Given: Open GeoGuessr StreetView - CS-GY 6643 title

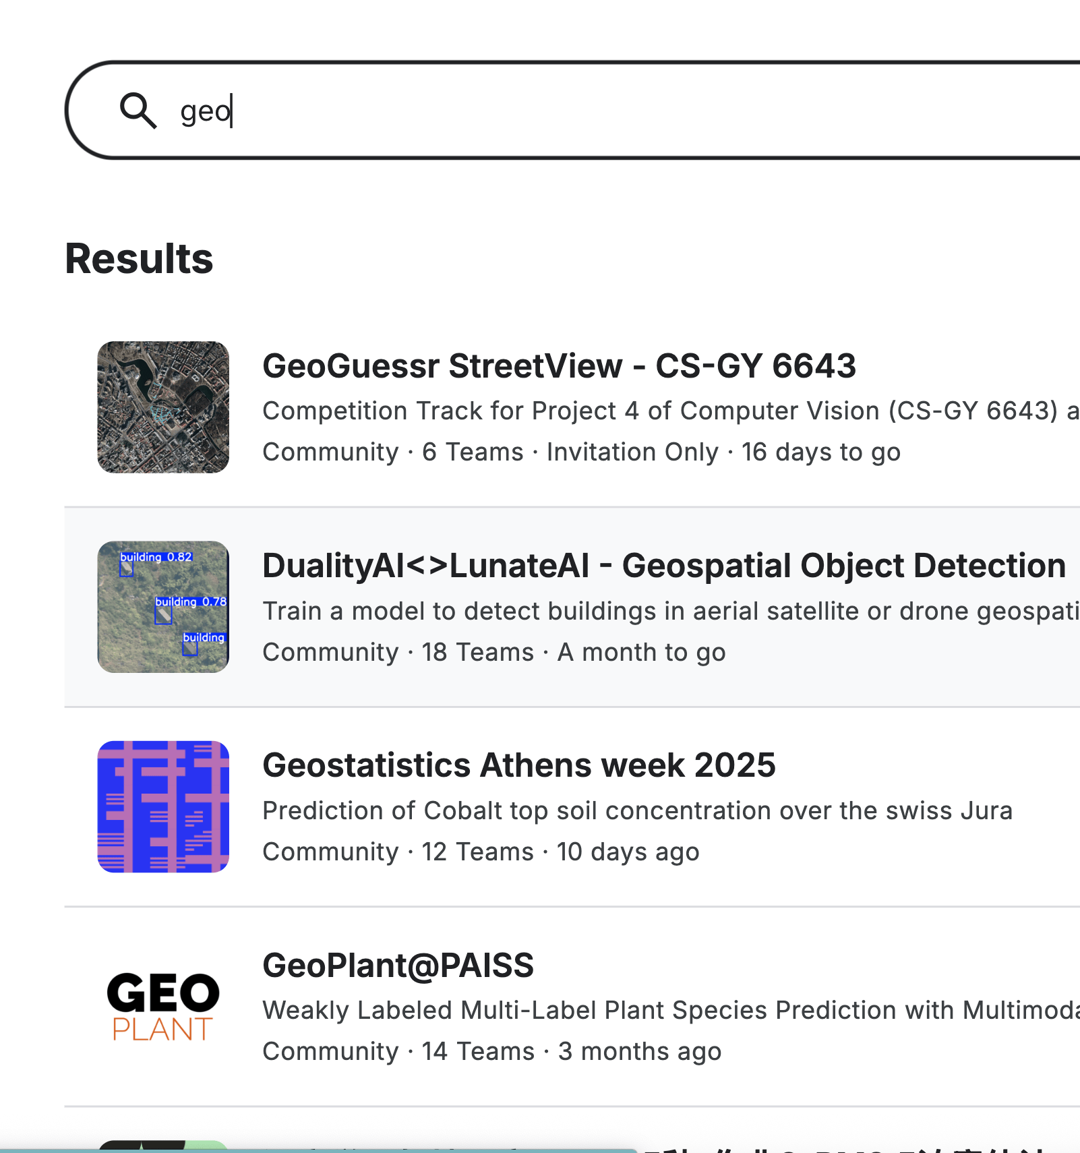Looking at the screenshot, I should (559, 366).
